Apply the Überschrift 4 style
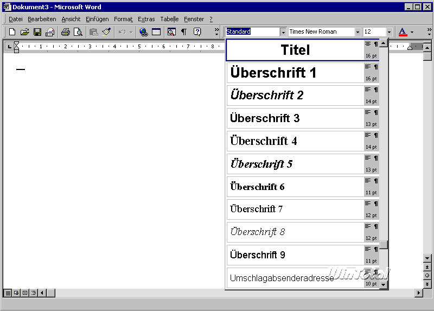 point(303,141)
